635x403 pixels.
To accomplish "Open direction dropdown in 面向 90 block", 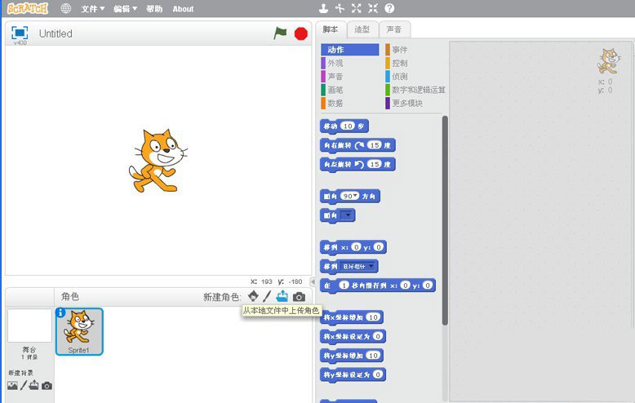I will pyautogui.click(x=357, y=197).
